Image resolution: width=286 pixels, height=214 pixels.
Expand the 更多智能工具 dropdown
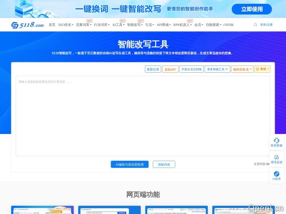click(x=217, y=69)
